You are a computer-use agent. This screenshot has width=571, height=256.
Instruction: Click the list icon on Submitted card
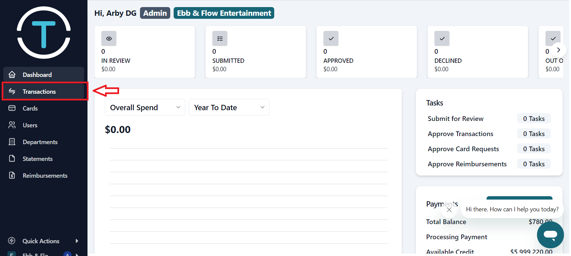220,39
